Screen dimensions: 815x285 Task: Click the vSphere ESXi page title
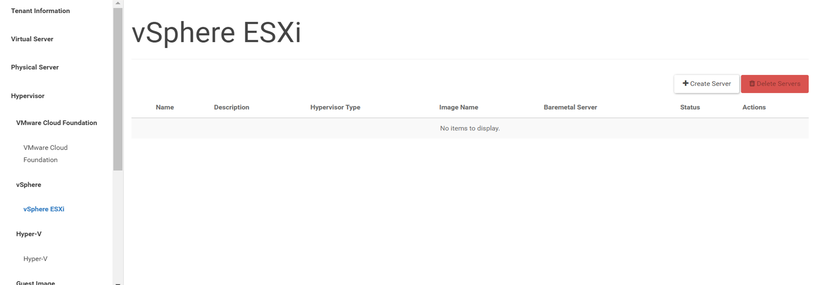(216, 32)
